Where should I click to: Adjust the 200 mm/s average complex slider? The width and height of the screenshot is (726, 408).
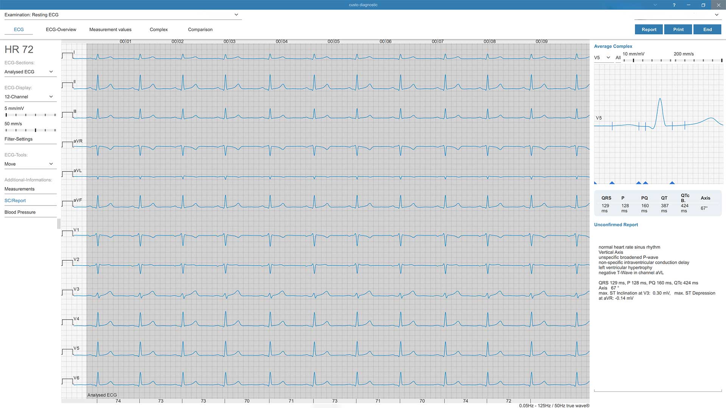coord(698,60)
